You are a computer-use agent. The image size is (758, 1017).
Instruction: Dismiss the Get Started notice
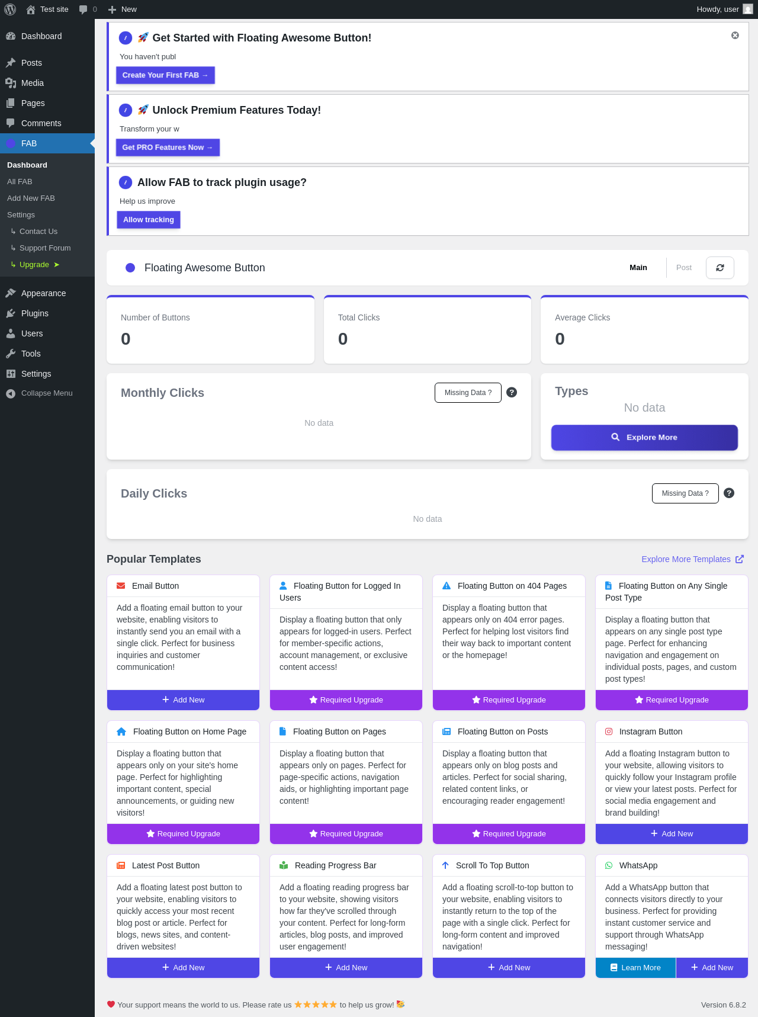click(x=735, y=36)
